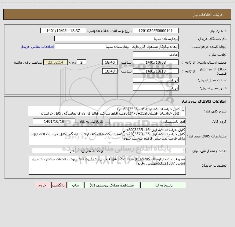Click the countdown timer 23:52:14
235x227 pixels.
click(56, 62)
